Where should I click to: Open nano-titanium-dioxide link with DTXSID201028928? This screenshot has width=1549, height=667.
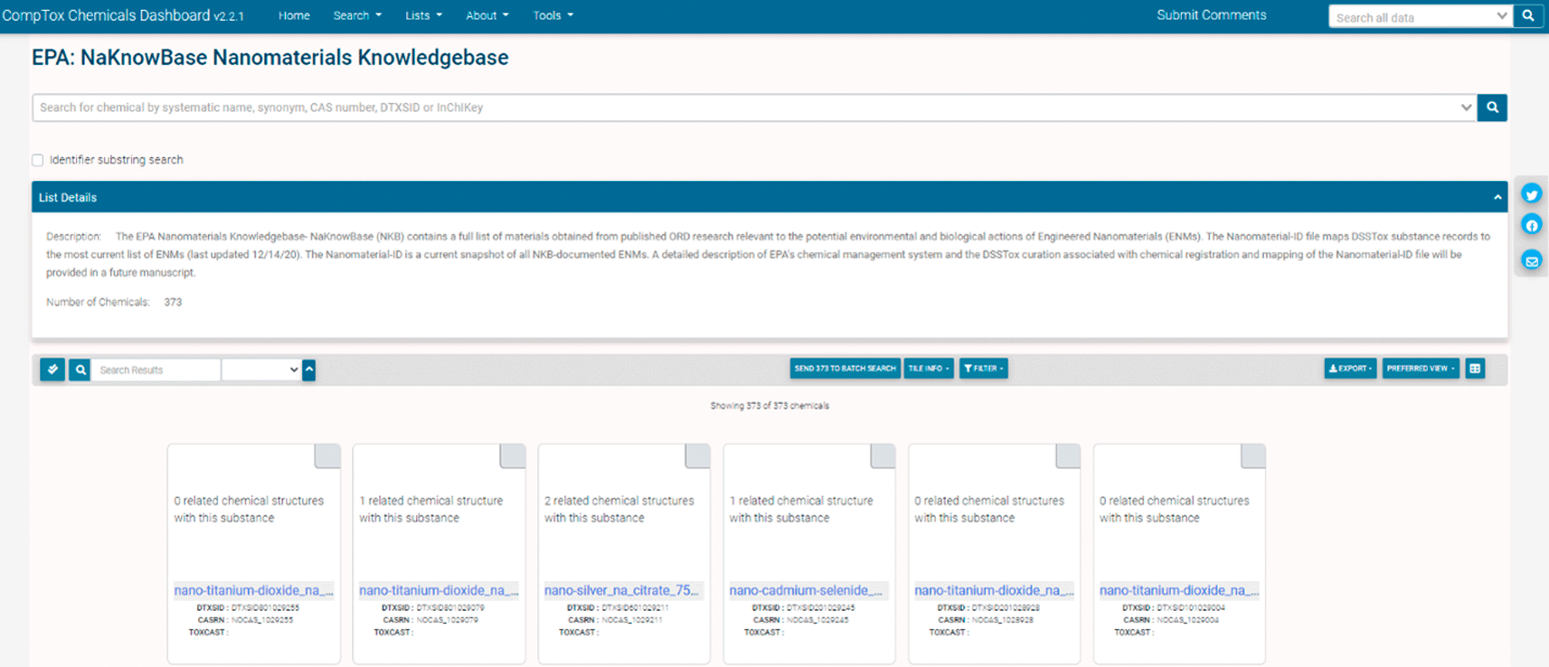point(994,590)
